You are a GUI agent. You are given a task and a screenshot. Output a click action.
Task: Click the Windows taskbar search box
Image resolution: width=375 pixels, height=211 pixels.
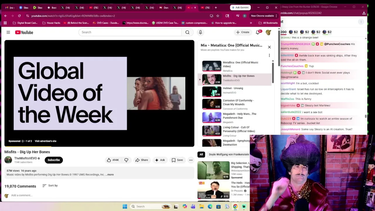pyautogui.click(x=150, y=207)
